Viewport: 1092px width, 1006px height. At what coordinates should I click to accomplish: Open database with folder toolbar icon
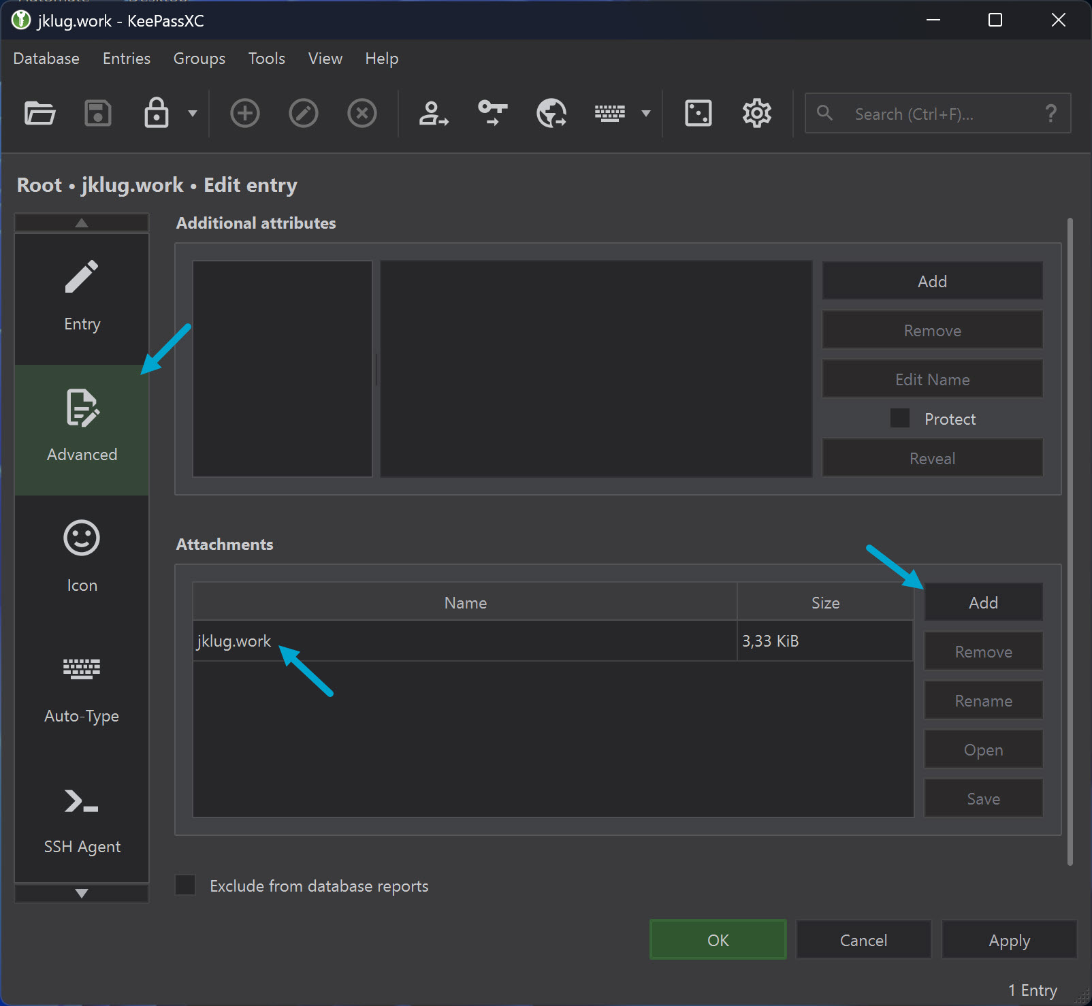(x=39, y=113)
